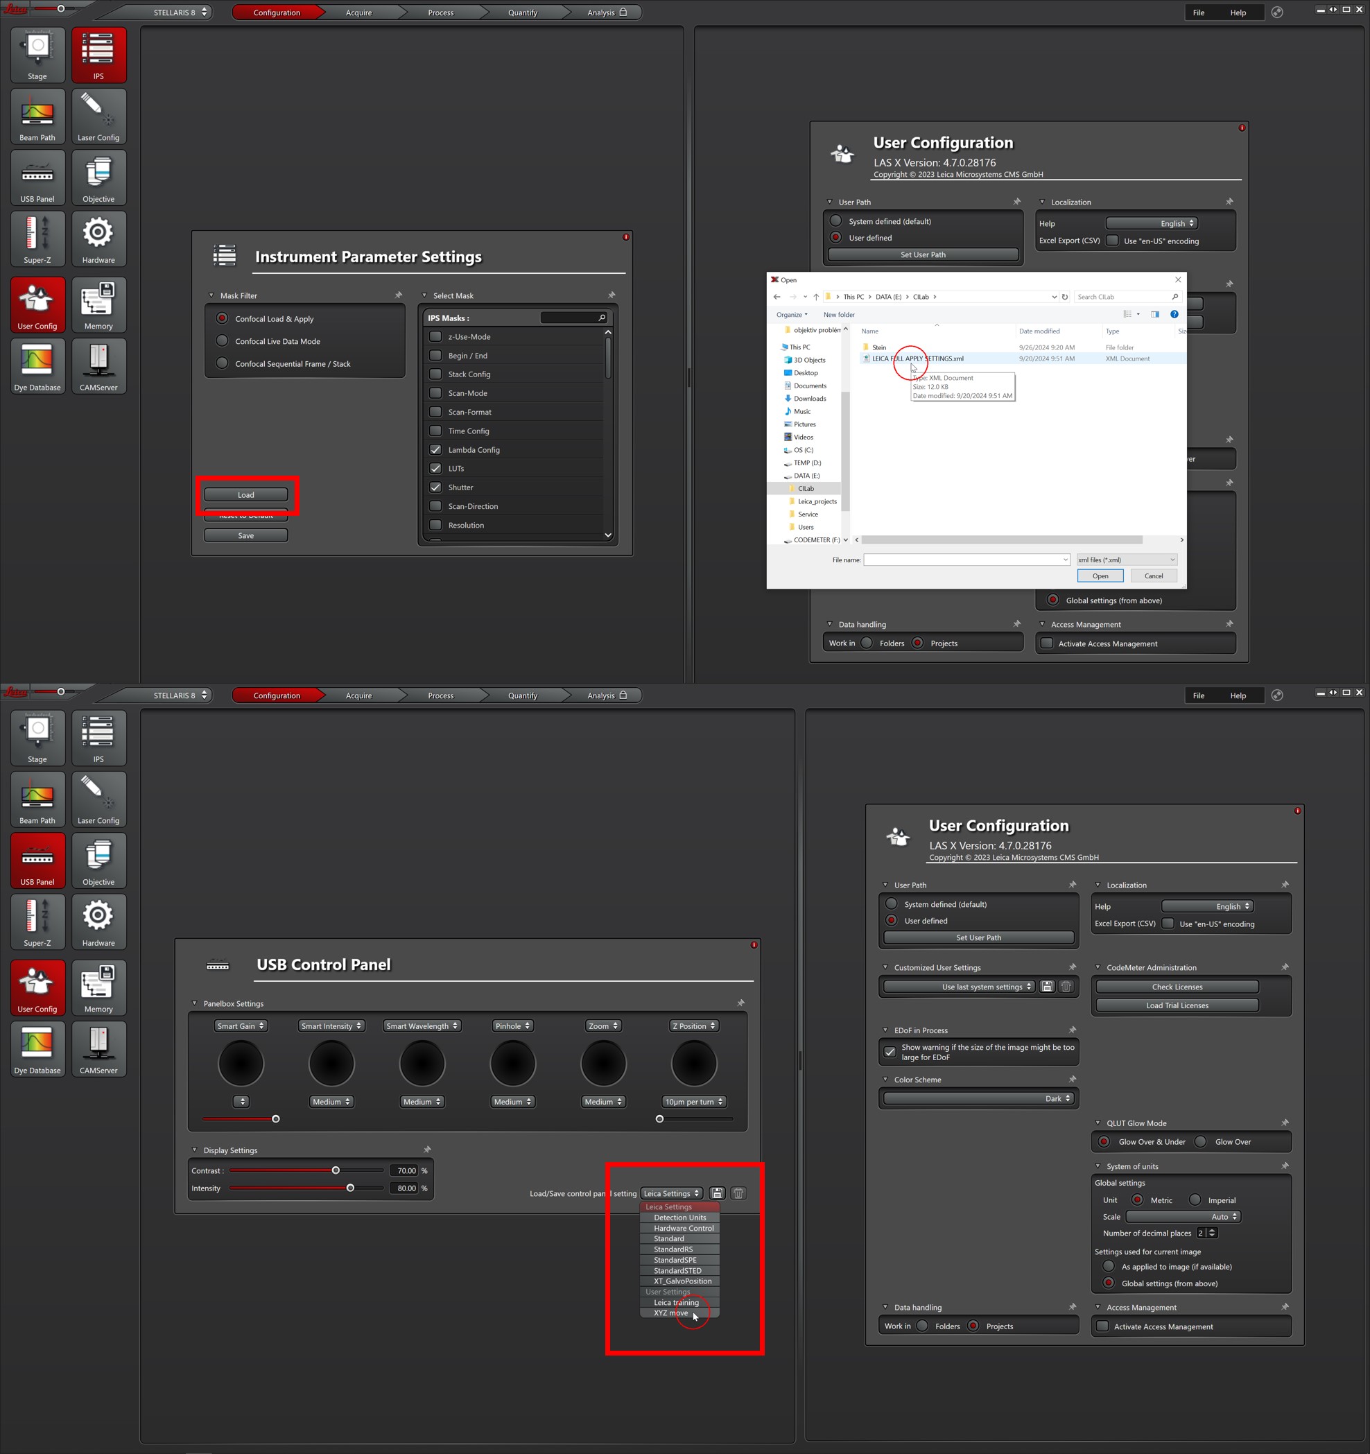Choose Leica training under User Settings

click(x=679, y=1303)
